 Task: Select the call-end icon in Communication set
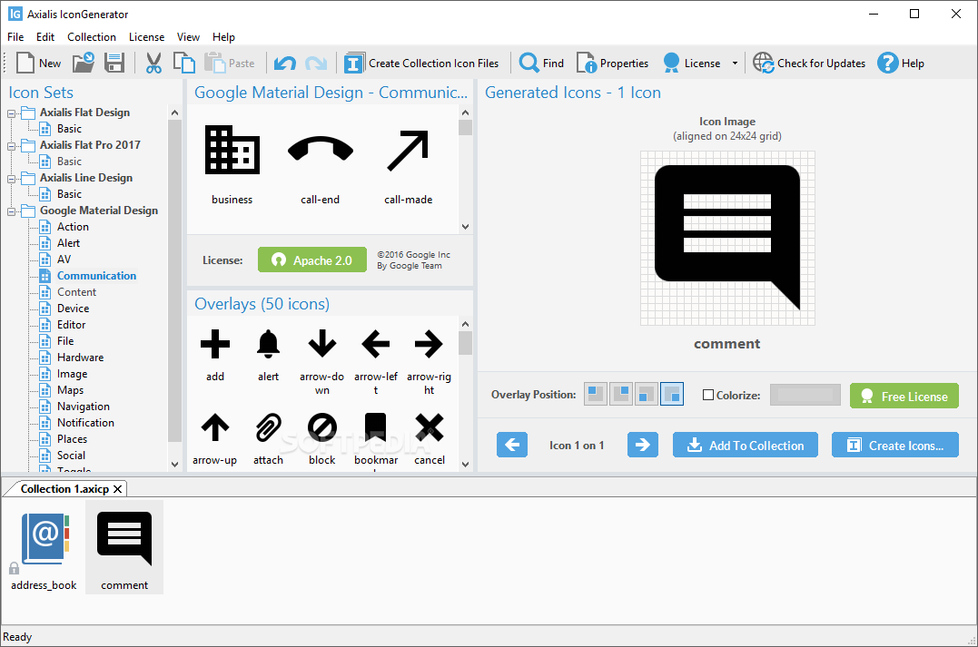coord(320,148)
